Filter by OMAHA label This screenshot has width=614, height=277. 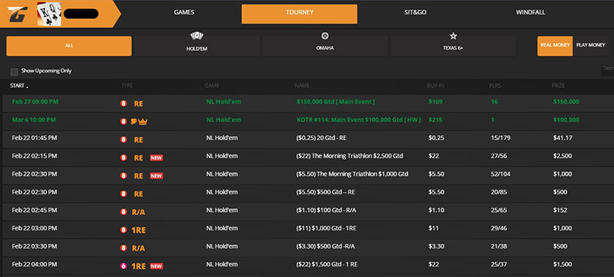(325, 48)
